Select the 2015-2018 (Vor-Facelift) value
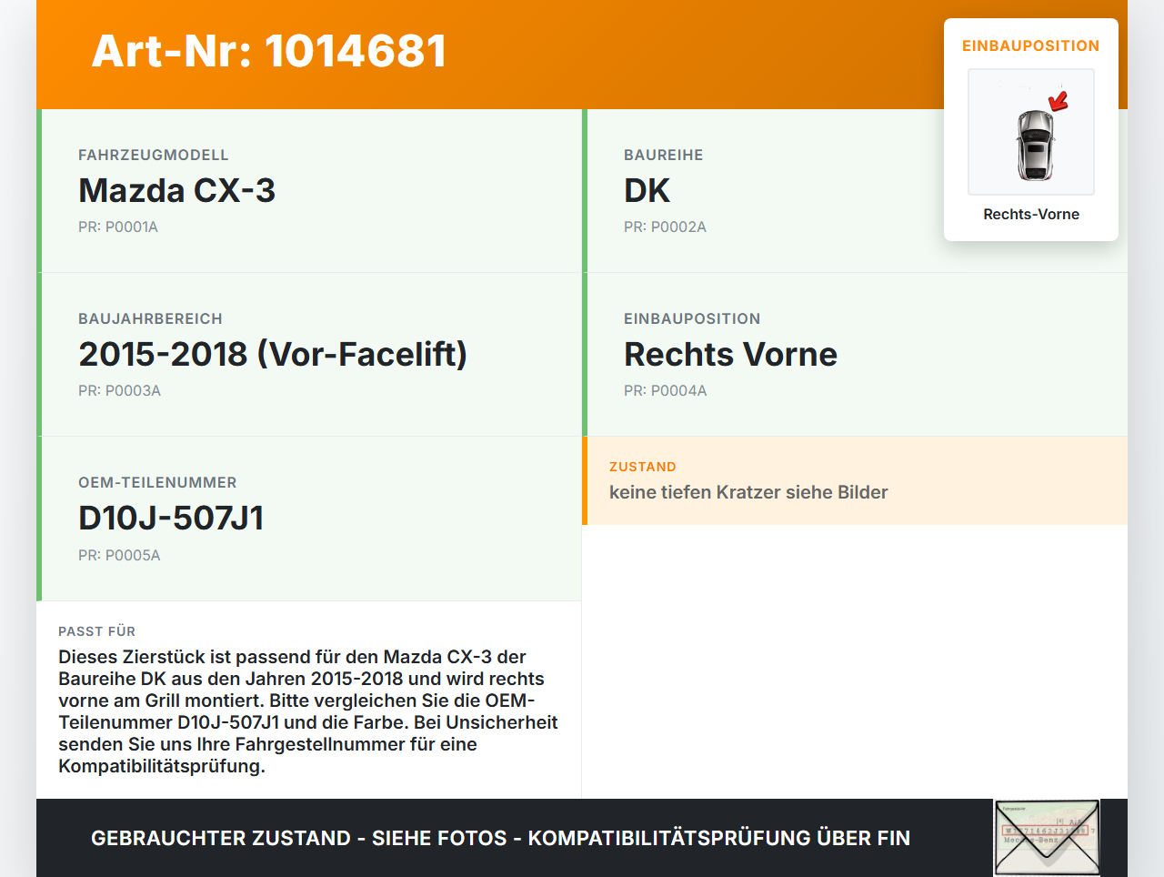 click(273, 354)
